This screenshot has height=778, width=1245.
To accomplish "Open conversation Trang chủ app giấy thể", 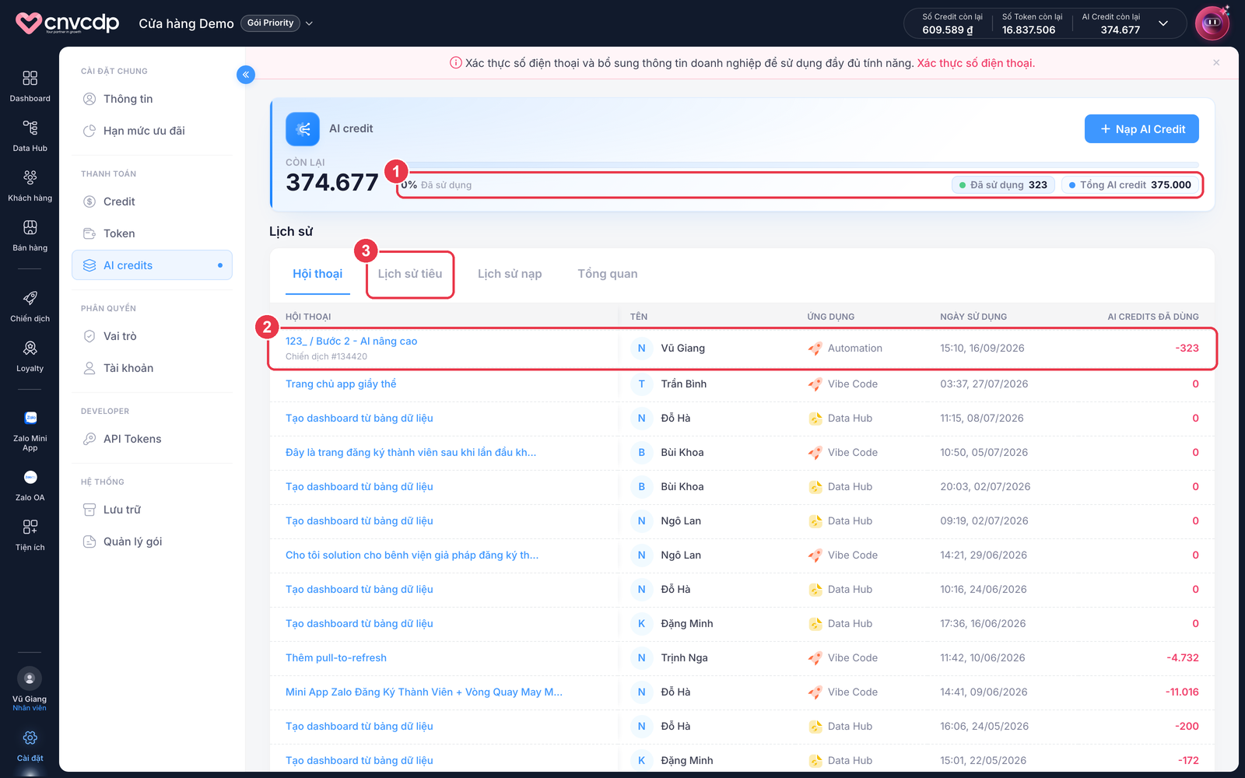I will pos(341,384).
